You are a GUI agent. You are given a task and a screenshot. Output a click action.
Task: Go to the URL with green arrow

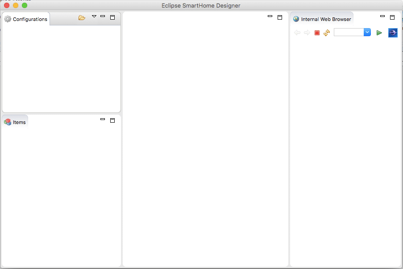[x=379, y=33]
